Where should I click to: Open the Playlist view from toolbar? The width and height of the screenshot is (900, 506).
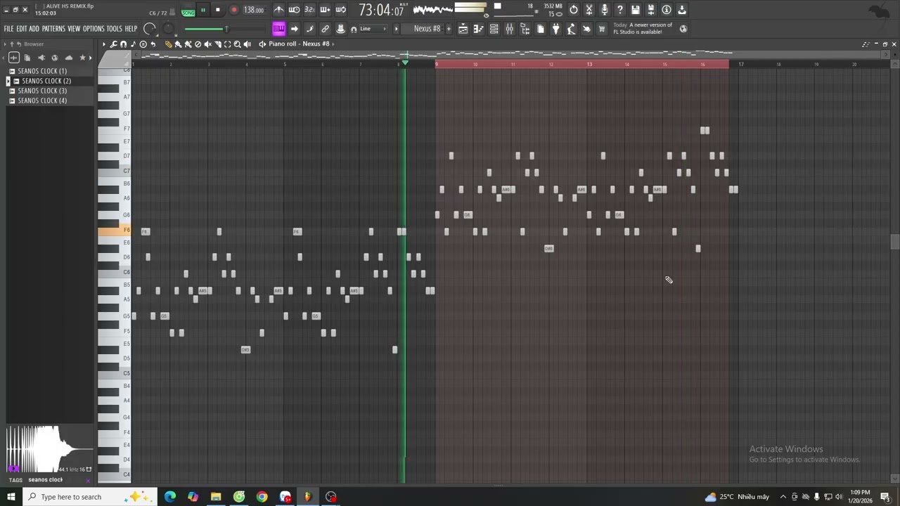point(463,29)
